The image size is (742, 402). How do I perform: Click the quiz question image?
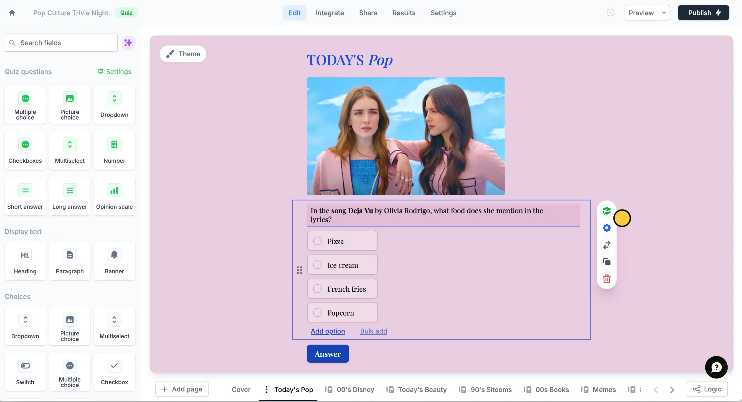tap(406, 136)
